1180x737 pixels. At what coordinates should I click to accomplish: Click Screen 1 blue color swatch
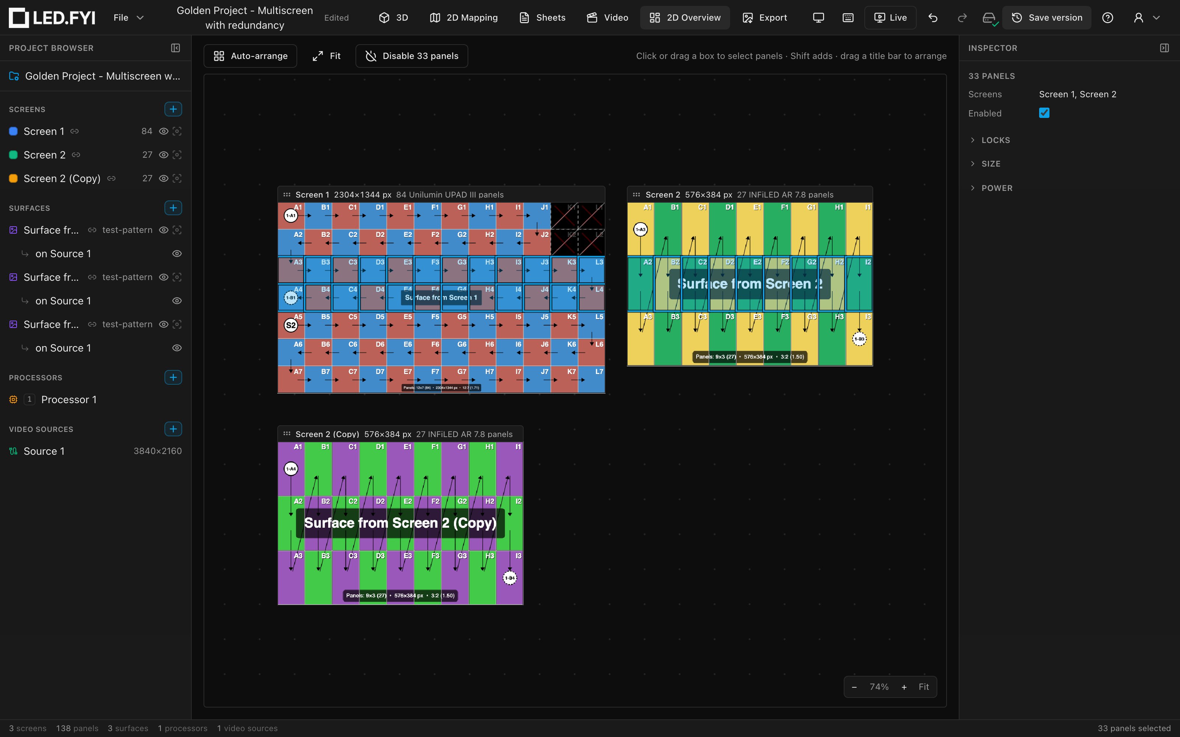click(14, 131)
